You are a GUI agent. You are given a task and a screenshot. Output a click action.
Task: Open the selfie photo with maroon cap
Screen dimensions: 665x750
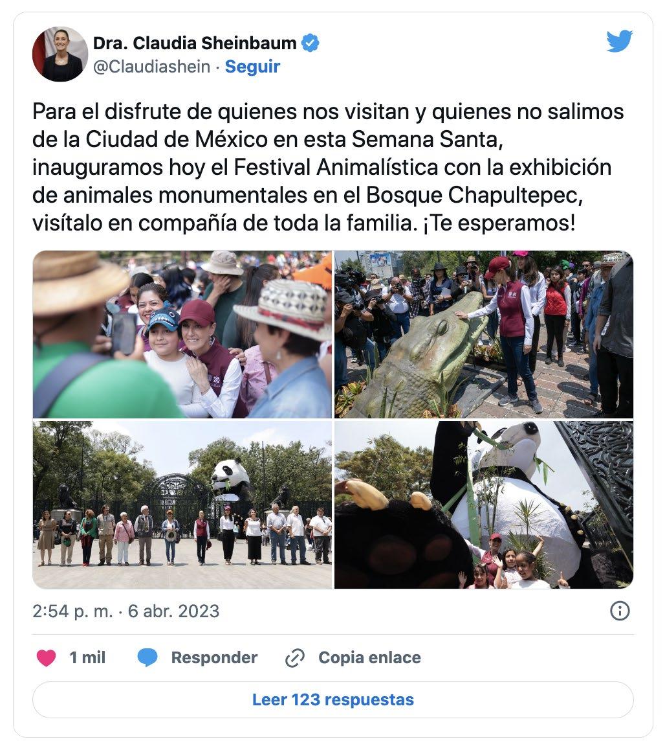182,334
